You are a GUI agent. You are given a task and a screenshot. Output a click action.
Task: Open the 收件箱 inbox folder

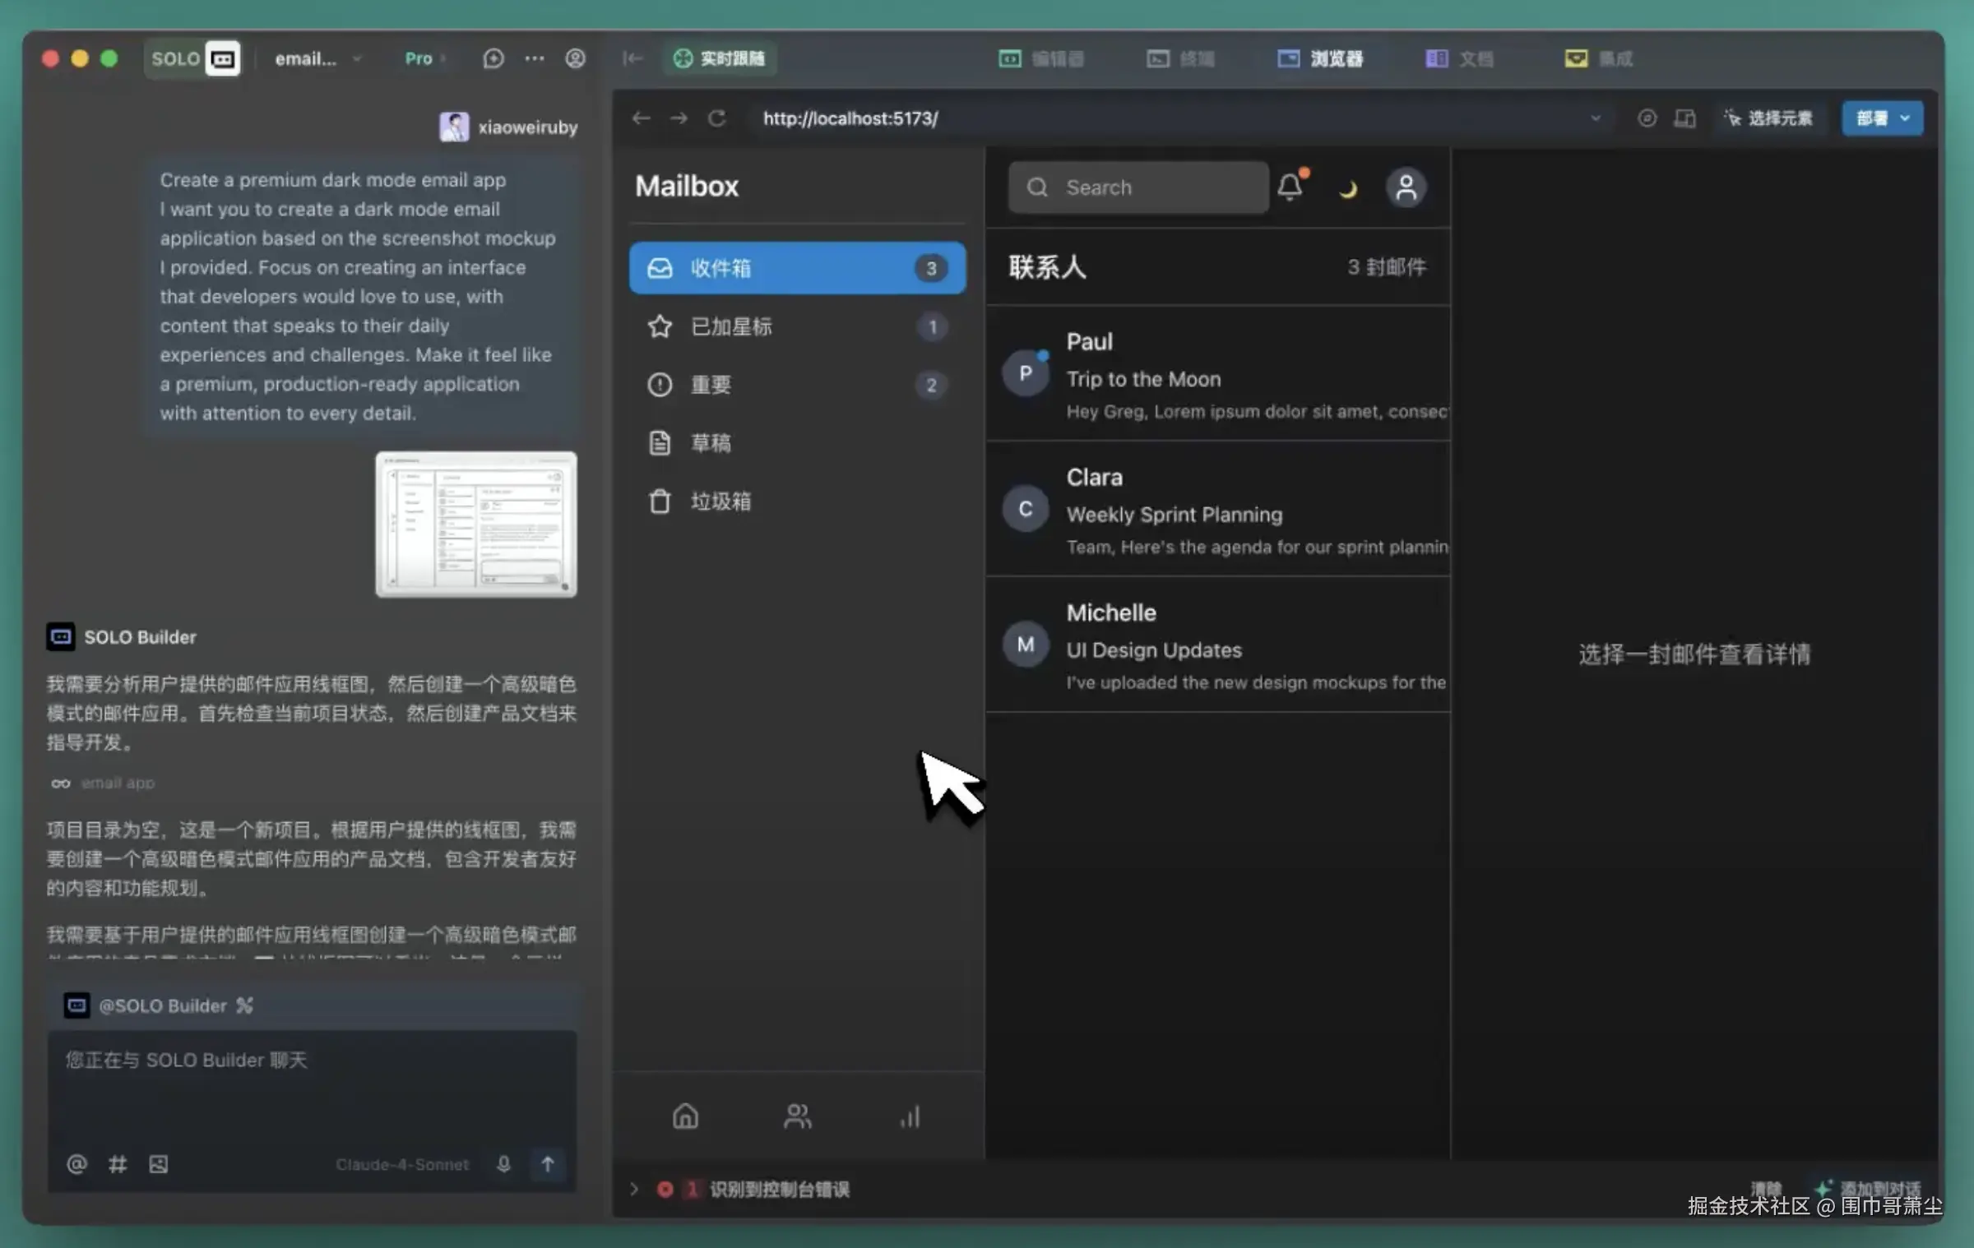pos(797,268)
